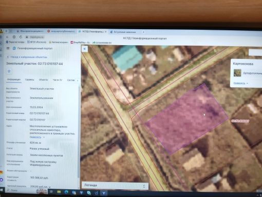Open the second browser tab with the red favicon
Viewport: 262px width, 197px height.
click(x=61, y=31)
